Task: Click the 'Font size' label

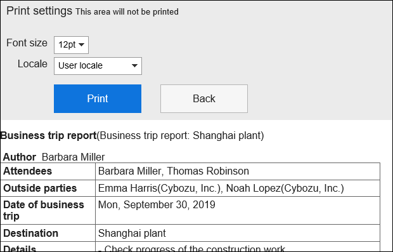Action: (27, 43)
